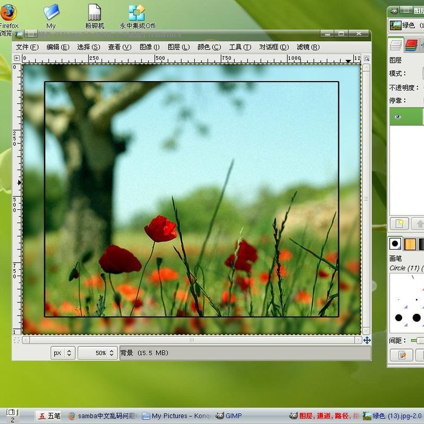The width and height of the screenshot is (424, 424).
Task: Select the small dot brush in brush grid
Action: click(x=416, y=299)
